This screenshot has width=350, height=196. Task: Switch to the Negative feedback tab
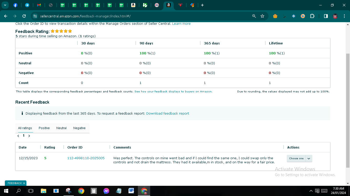click(x=79, y=128)
